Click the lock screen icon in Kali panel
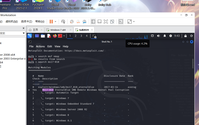This screenshot has height=125, width=199. (x=185, y=36)
